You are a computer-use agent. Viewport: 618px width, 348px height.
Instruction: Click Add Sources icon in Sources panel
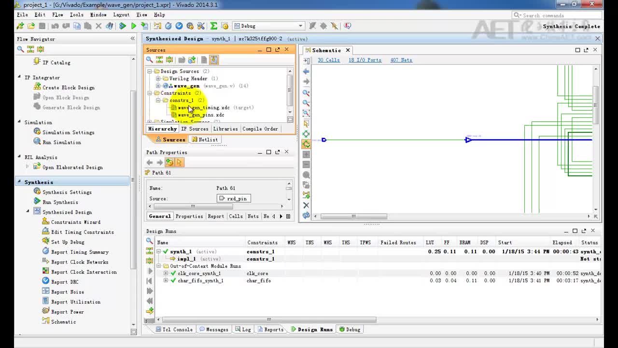[x=192, y=60]
